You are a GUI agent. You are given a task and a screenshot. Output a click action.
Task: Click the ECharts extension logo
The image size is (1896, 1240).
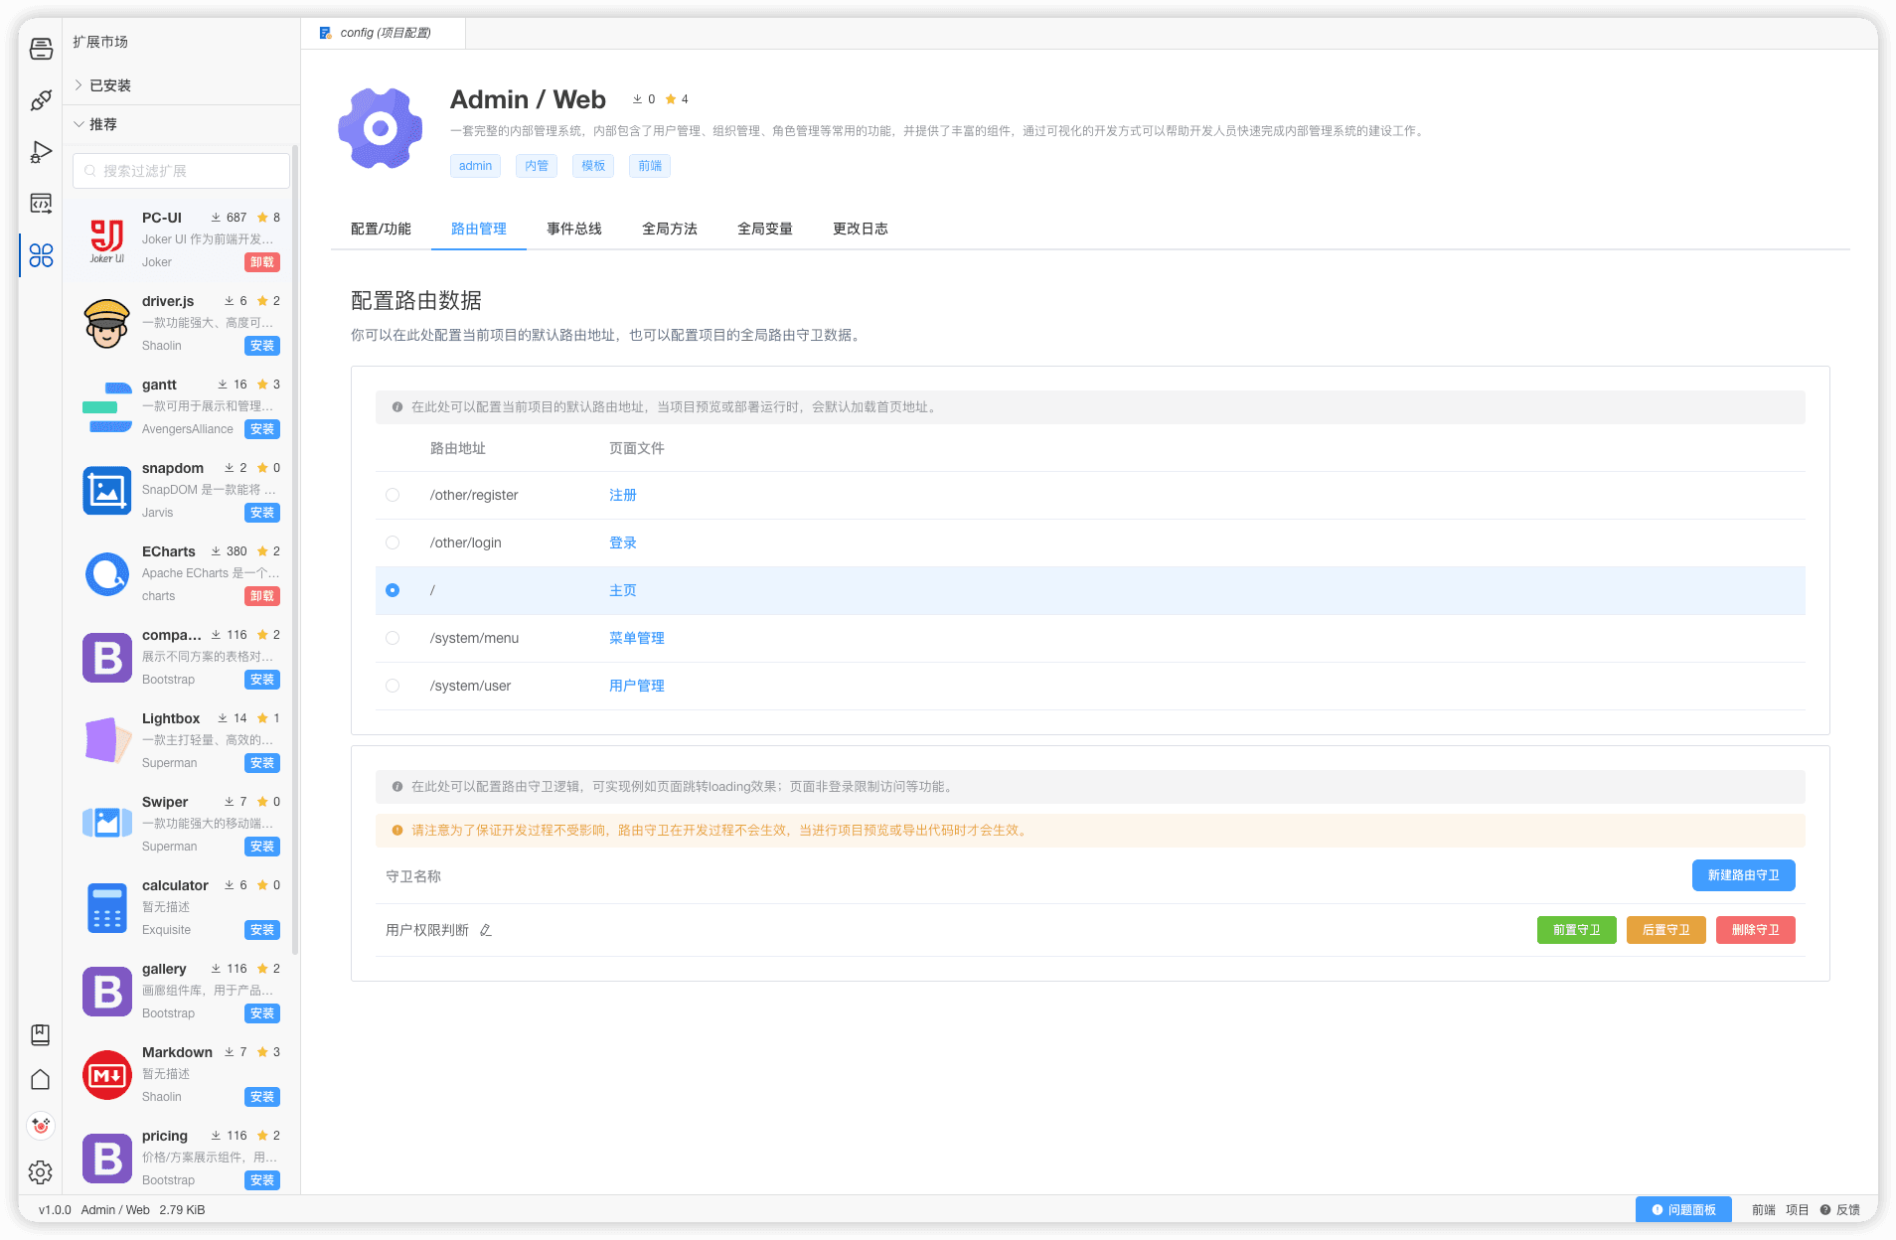click(x=107, y=573)
